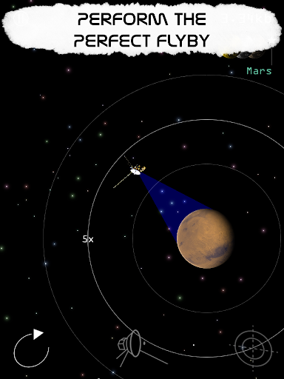Click the golden planet thumbnail under banner
The width and height of the screenshot is (284, 379).
tap(230, 54)
